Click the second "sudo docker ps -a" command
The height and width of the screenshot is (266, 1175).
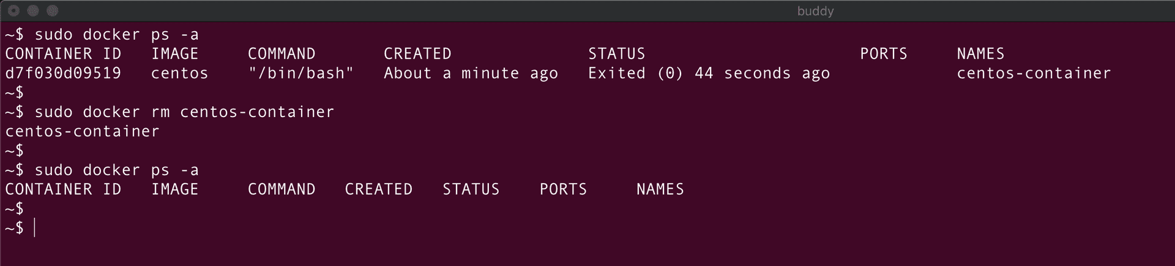116,170
